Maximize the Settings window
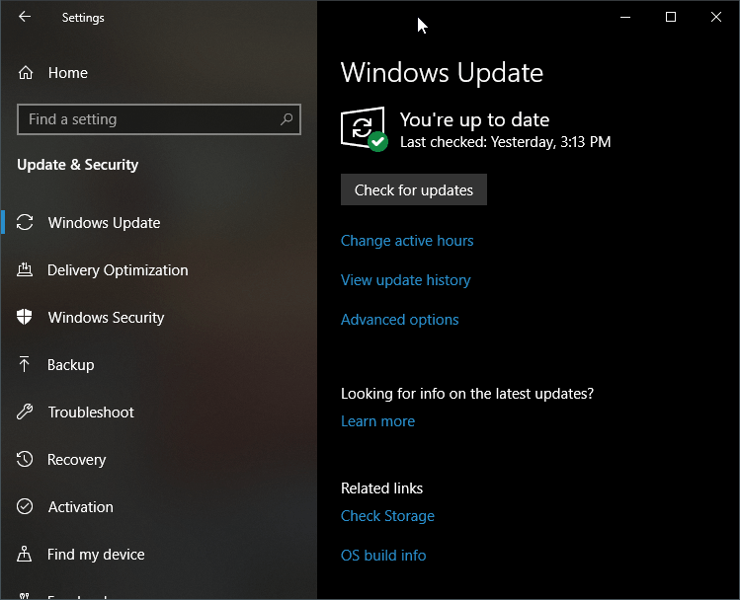This screenshot has height=600, width=740. pyautogui.click(x=671, y=17)
